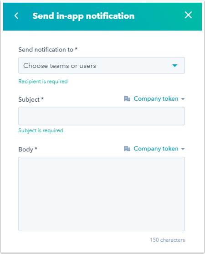
Task: Click the Recipient is required message
Action: click(x=43, y=82)
